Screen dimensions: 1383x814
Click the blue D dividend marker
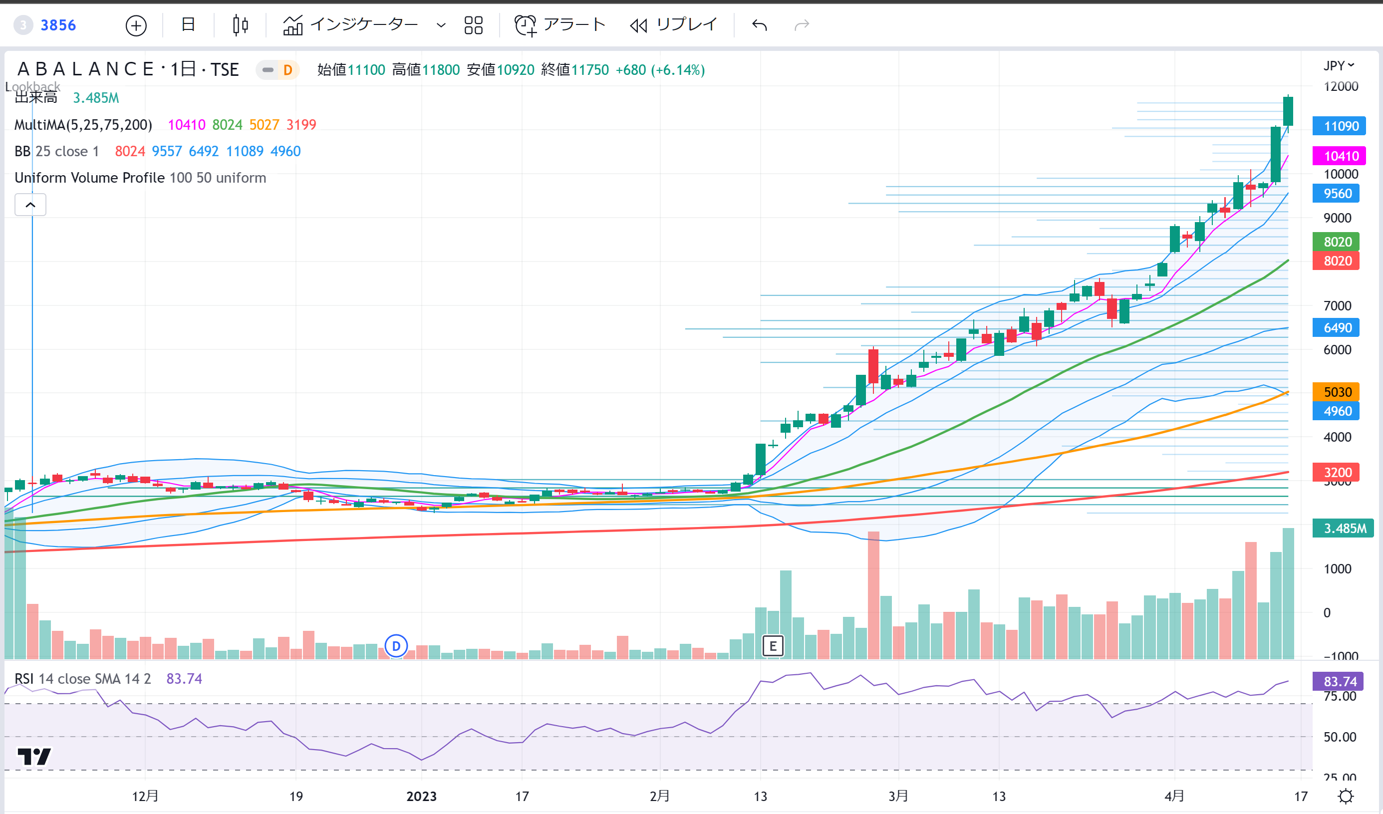pos(396,646)
